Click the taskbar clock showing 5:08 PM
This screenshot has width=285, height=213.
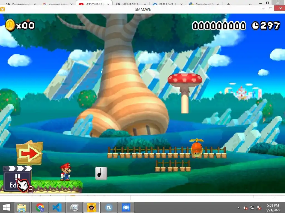click(273, 207)
